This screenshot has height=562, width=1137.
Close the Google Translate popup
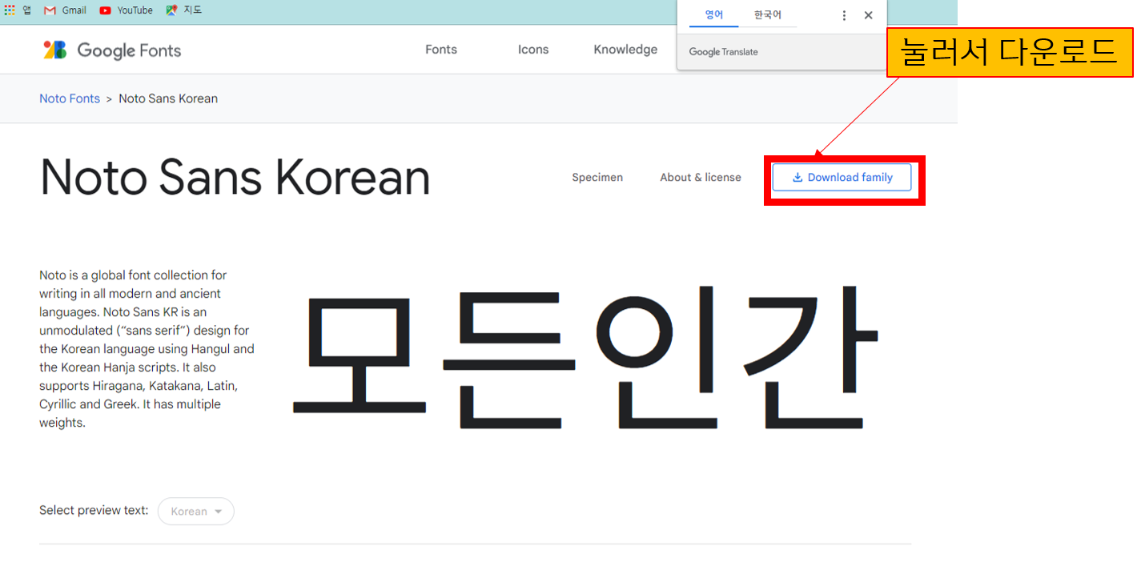[869, 15]
